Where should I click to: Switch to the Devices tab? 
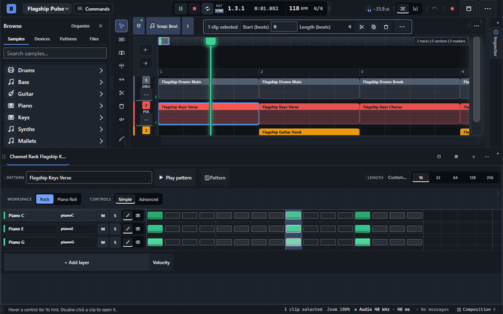[x=42, y=39]
